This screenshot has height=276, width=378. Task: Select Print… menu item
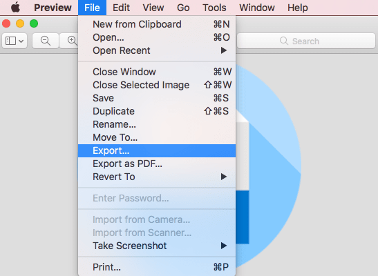[157, 267]
